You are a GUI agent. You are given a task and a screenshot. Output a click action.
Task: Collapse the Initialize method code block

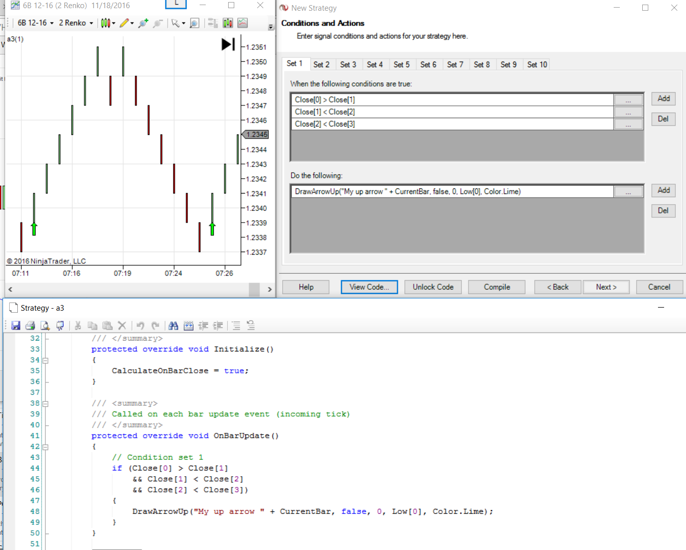(45, 361)
